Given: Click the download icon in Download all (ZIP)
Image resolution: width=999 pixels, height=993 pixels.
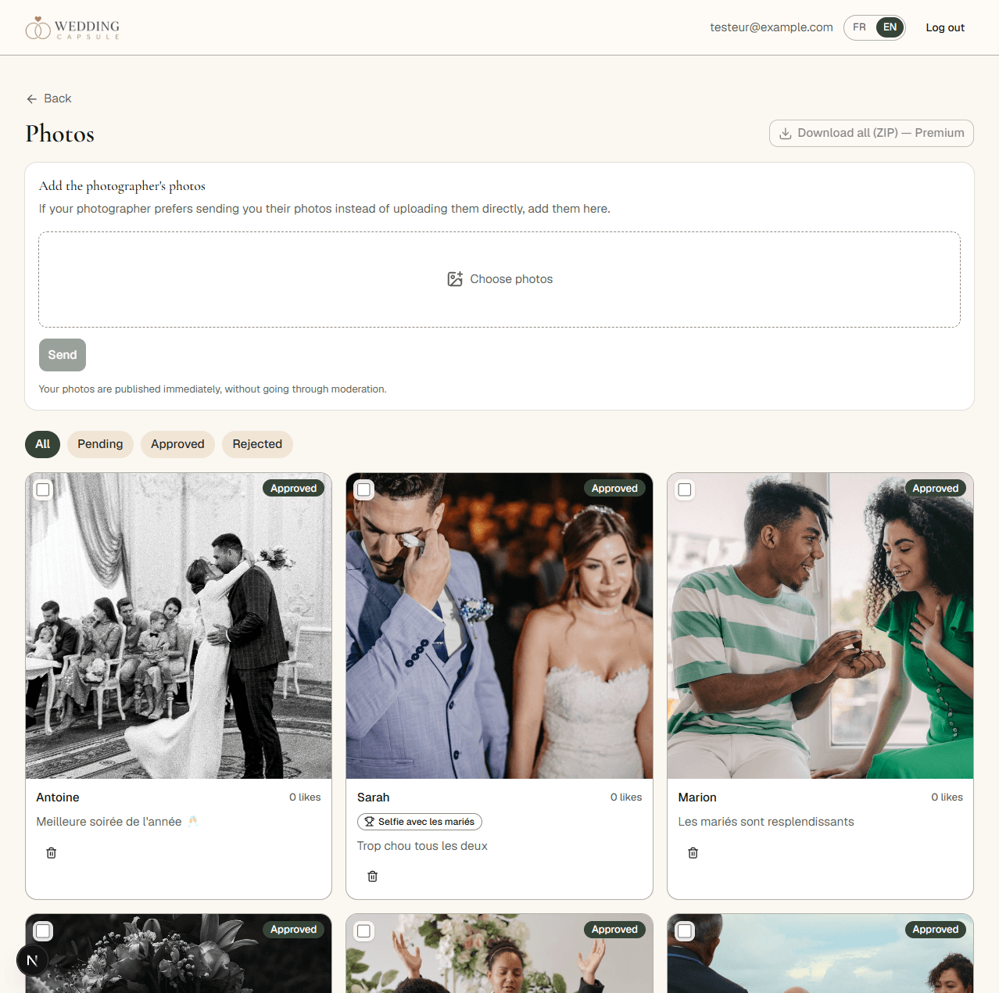Looking at the screenshot, I should coord(786,134).
